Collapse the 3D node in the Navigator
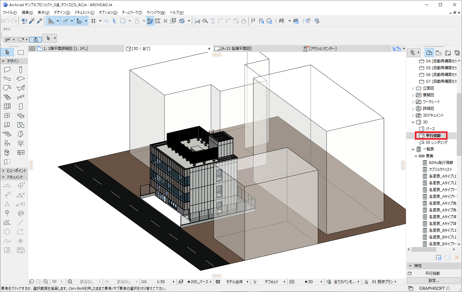462x292 pixels. point(413,122)
